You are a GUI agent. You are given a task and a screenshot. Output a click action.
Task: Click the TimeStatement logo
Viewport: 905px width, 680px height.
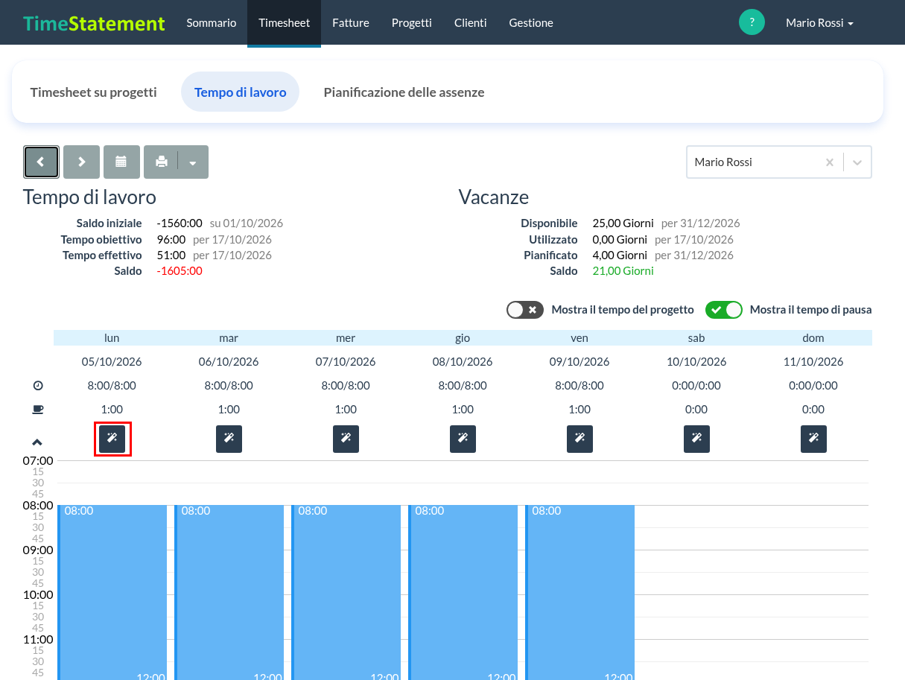coord(94,23)
